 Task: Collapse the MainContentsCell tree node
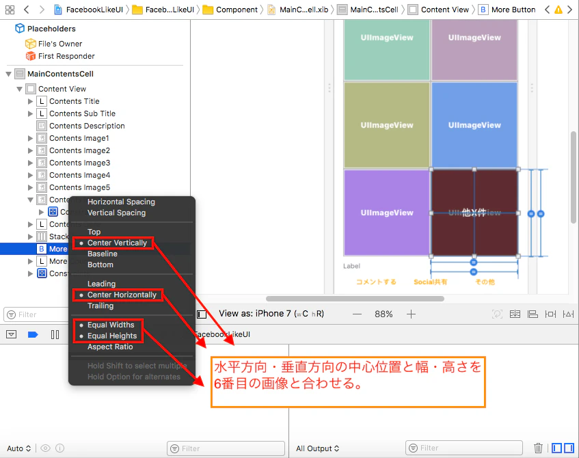tap(8, 74)
